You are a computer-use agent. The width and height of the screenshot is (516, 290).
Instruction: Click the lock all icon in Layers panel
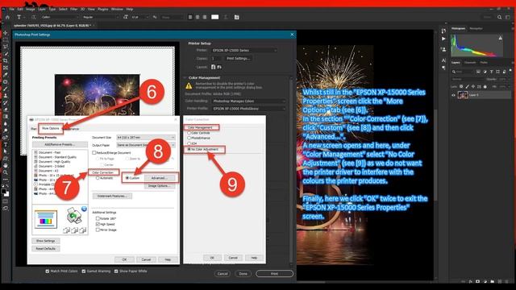tap(485, 86)
